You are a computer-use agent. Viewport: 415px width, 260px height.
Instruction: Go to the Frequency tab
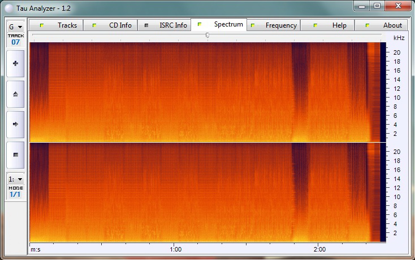click(x=274, y=25)
